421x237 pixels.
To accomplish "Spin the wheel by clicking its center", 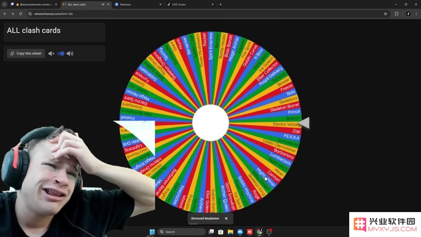I will point(211,123).
